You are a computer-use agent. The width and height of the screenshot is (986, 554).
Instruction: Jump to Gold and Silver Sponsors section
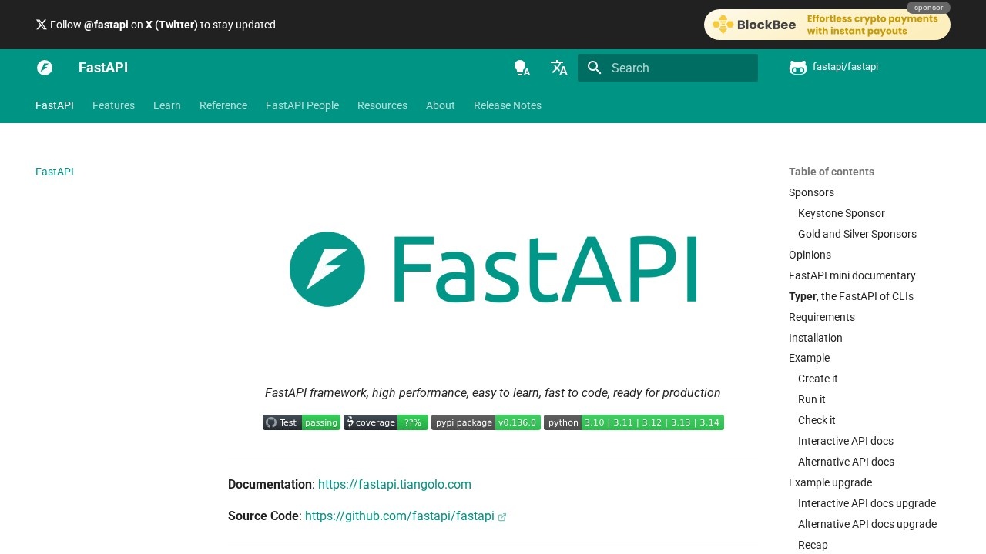click(857, 234)
